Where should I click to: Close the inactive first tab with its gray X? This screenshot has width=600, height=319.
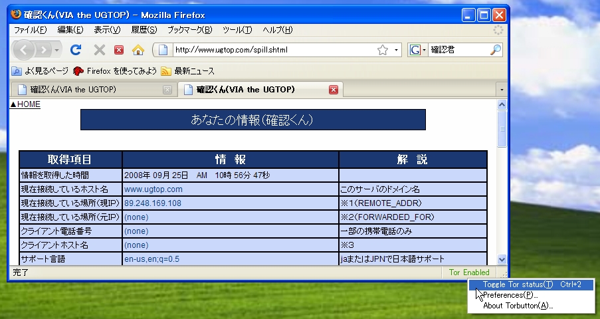pyautogui.click(x=167, y=90)
